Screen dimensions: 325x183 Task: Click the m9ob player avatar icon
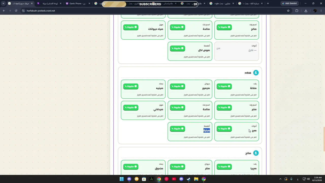[256, 73]
